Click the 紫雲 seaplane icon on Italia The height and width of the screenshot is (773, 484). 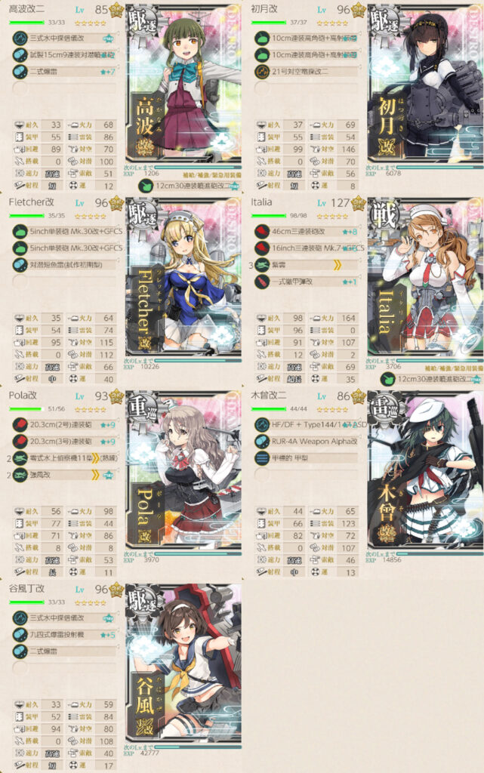[262, 265]
